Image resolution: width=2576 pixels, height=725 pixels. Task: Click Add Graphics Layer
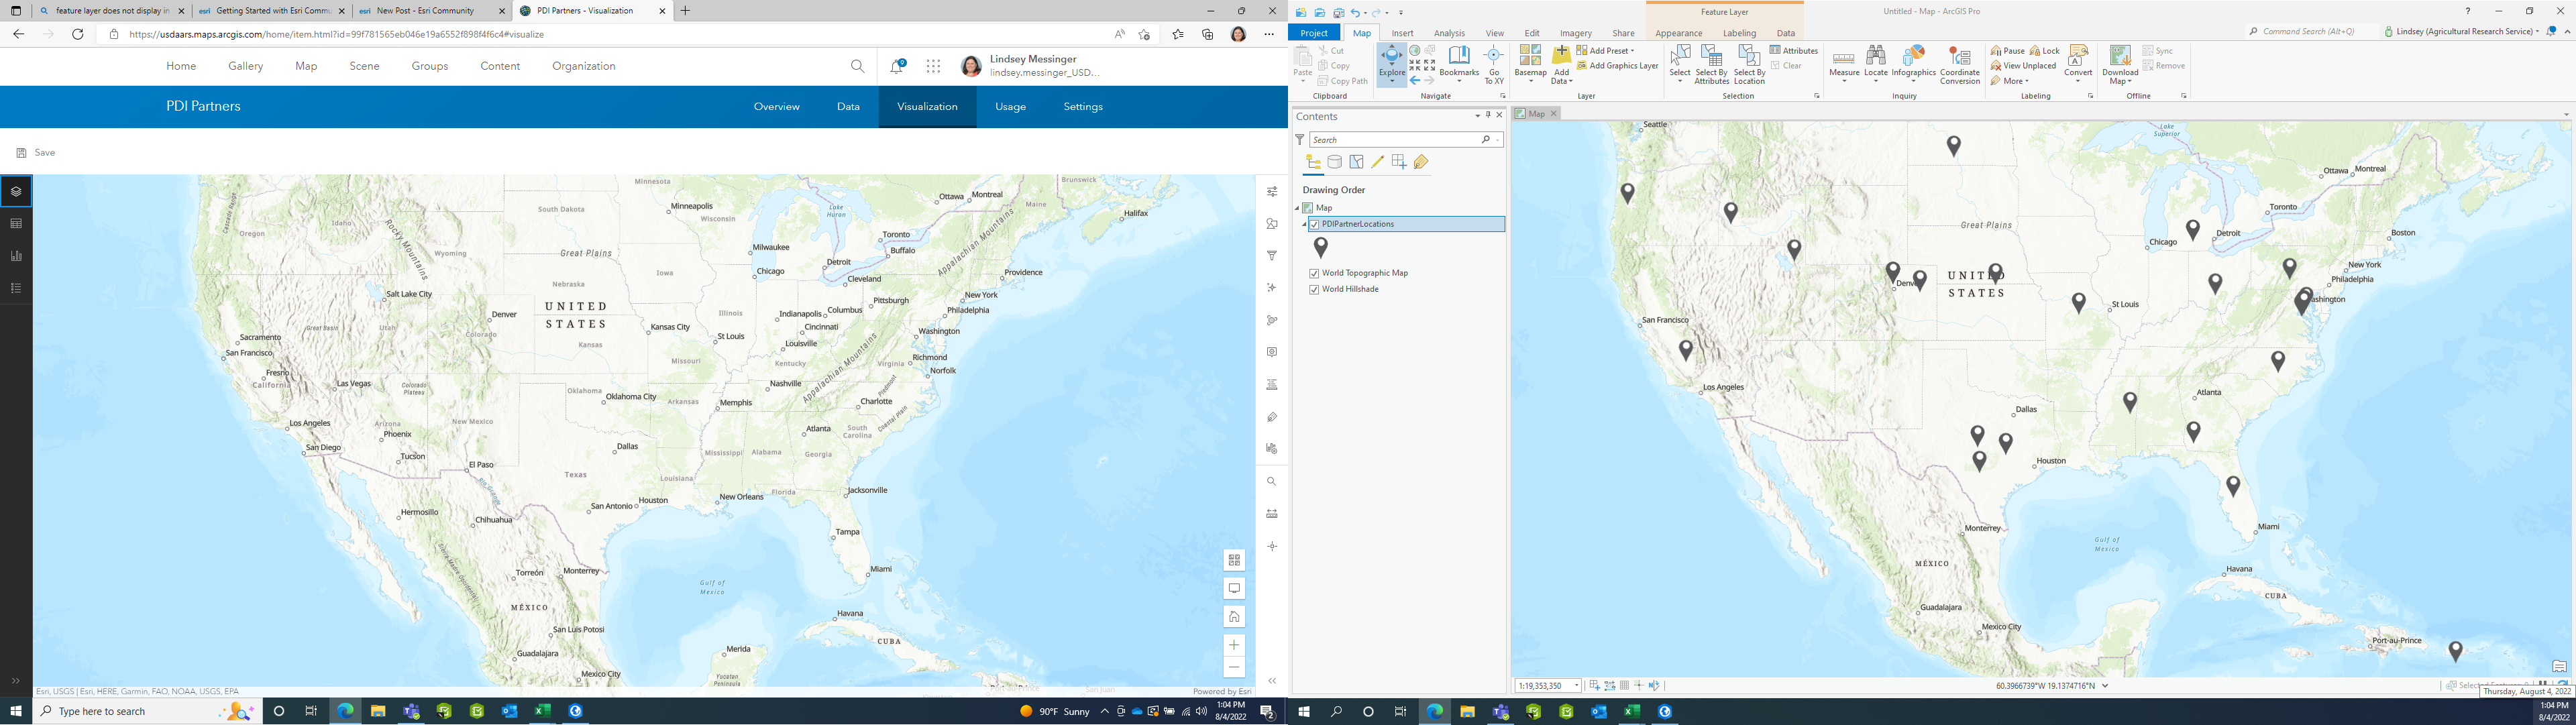pyautogui.click(x=1617, y=66)
